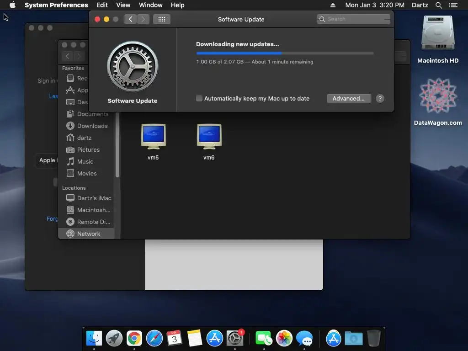468x351 pixels.
Task: Click the clock showing Mon Jan 3
Action: click(x=375, y=5)
